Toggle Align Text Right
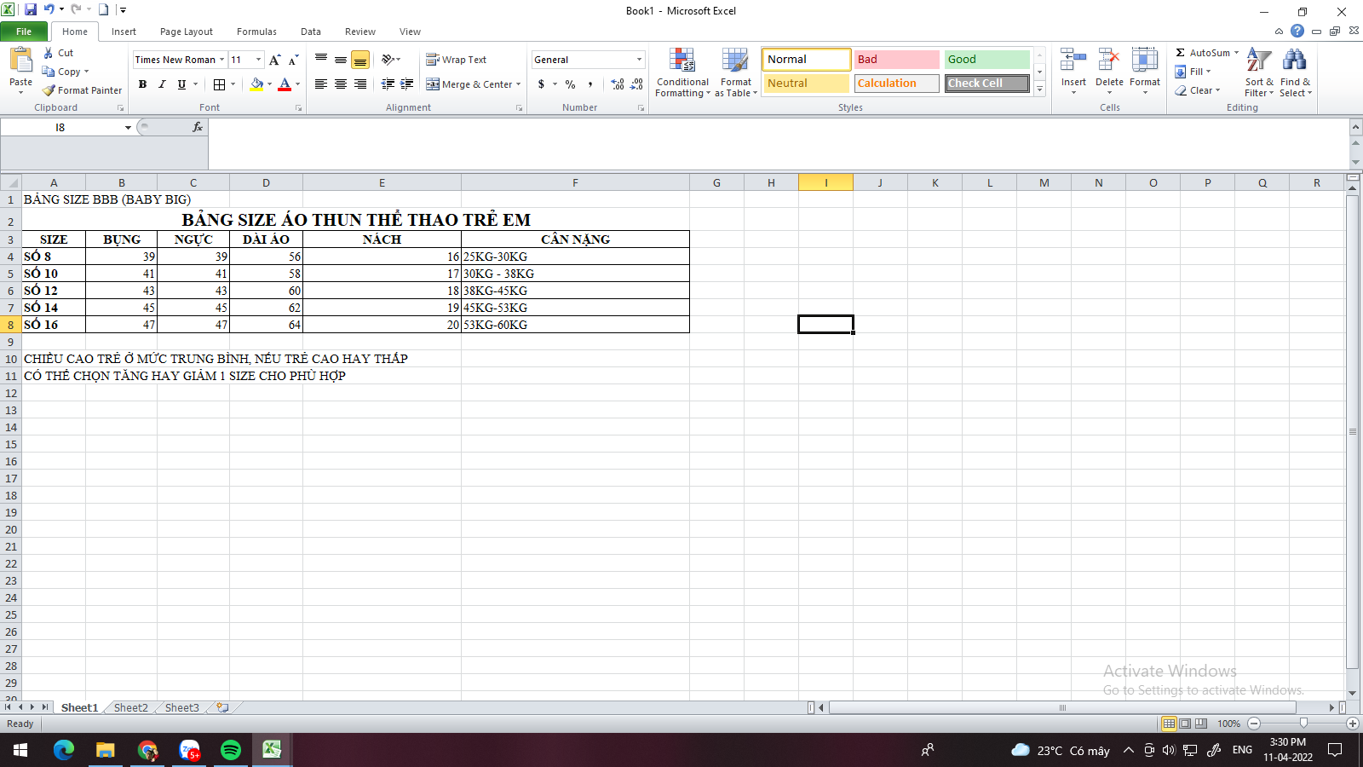 (360, 84)
